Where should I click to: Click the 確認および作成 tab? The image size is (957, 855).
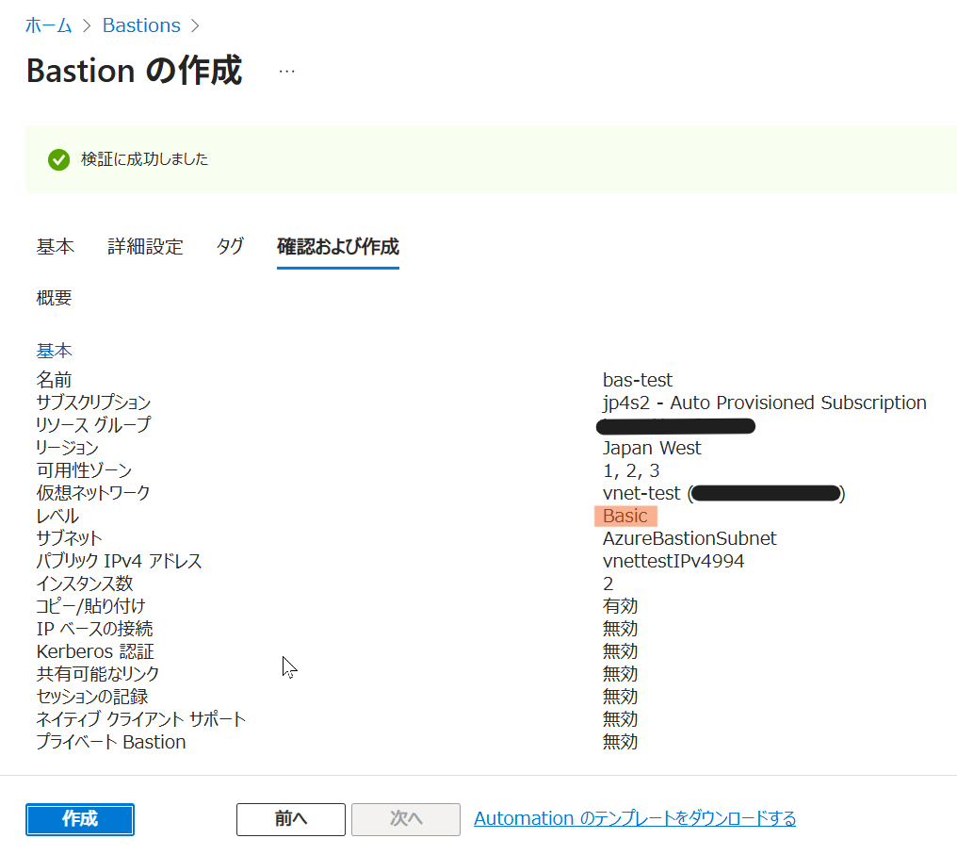[x=337, y=247]
